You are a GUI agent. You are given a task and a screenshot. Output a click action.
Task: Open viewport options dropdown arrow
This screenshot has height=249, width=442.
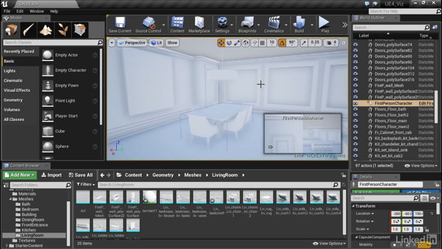(x=112, y=43)
